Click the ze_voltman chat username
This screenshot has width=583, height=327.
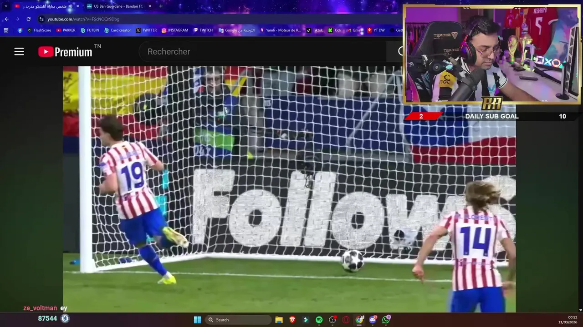point(41,308)
